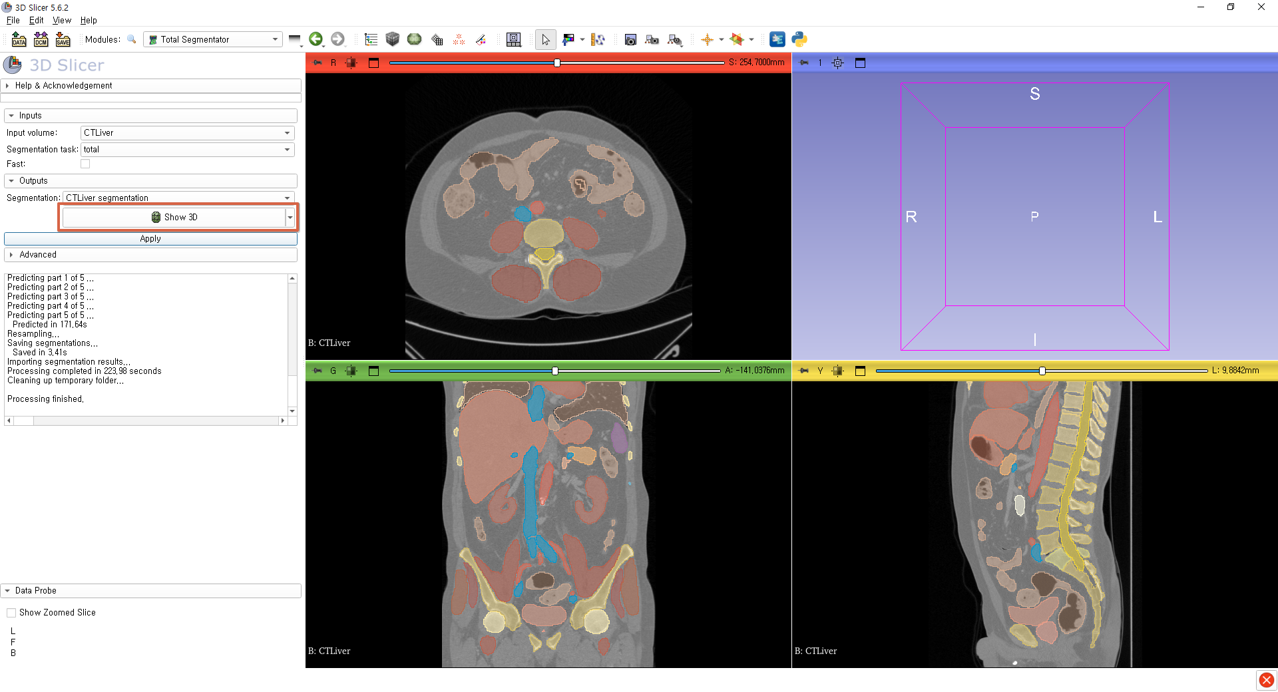
Task: Open the View menu
Action: [x=62, y=20]
